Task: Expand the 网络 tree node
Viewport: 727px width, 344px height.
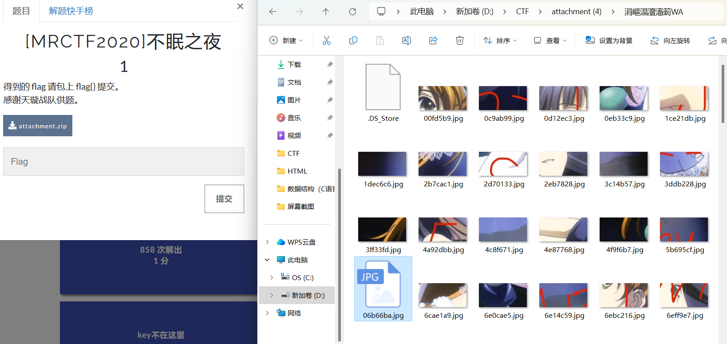Action: tap(267, 313)
